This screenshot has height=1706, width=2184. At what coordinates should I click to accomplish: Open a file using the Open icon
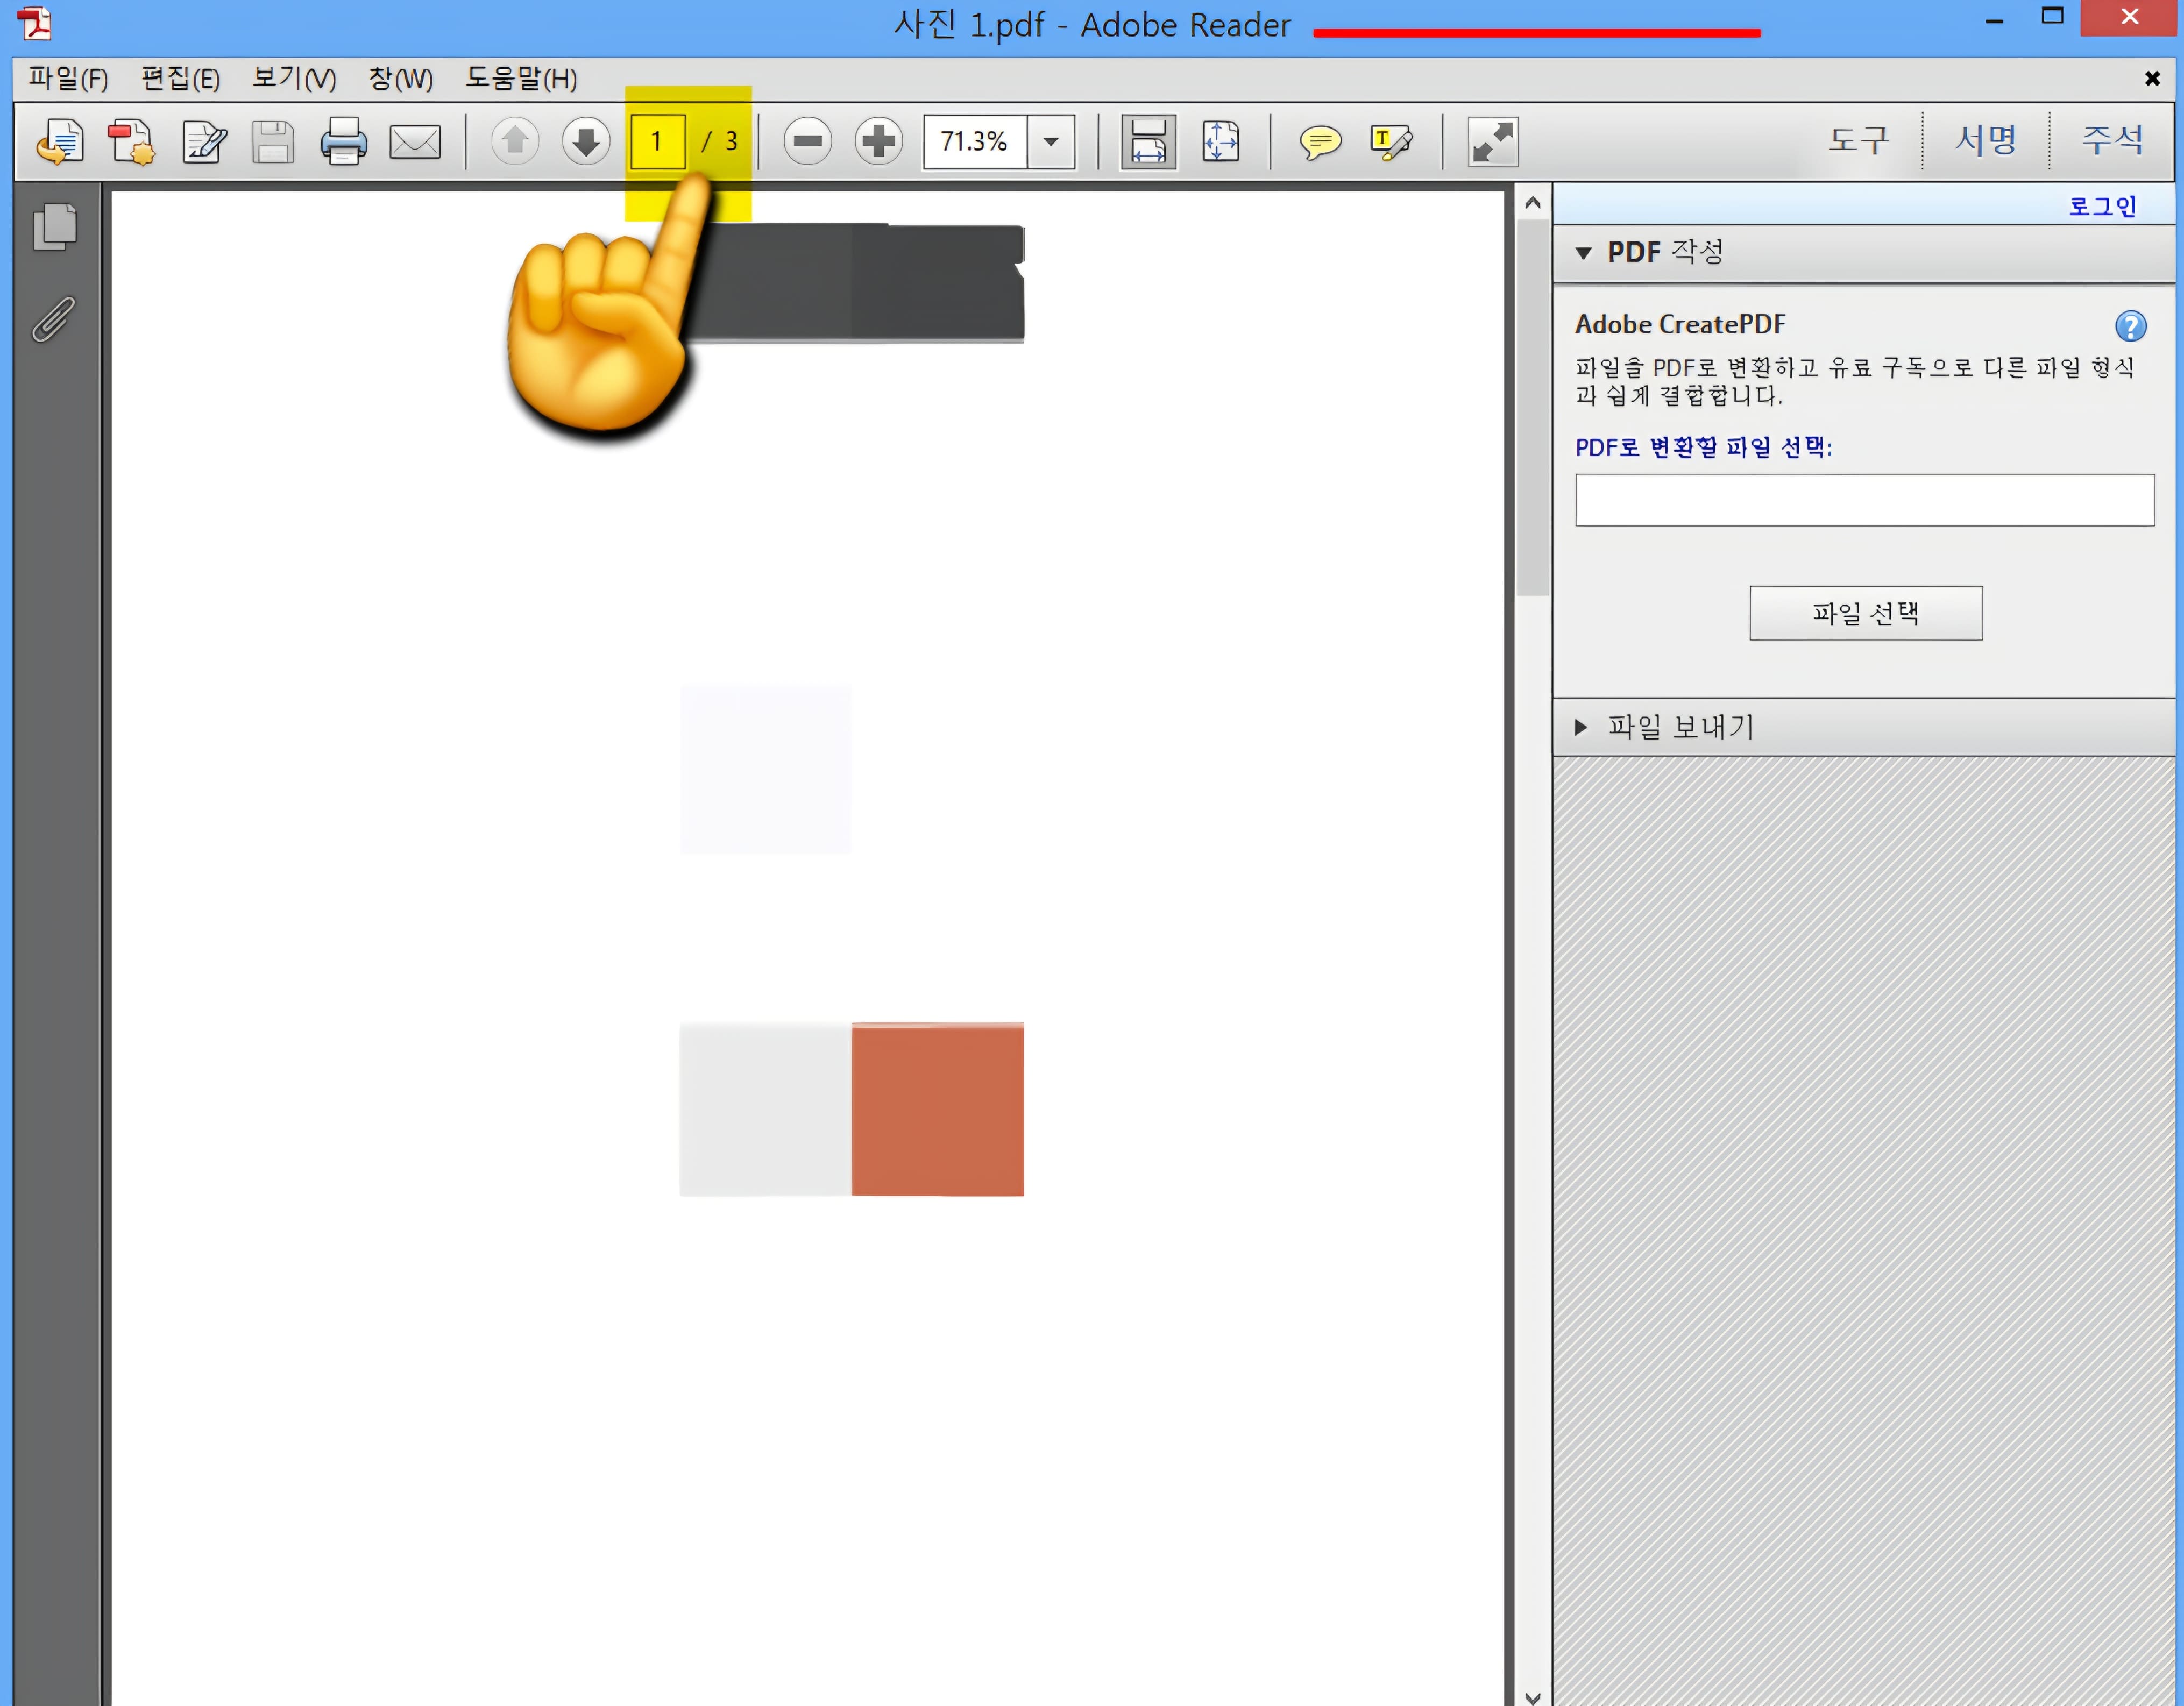point(59,142)
